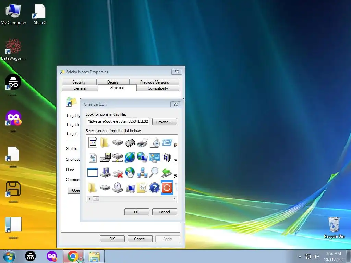The width and height of the screenshot is (351, 263).
Task: Switch to the Security tab
Action: tap(79, 82)
